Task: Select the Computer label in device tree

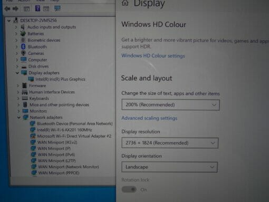Action: [x=37, y=60]
